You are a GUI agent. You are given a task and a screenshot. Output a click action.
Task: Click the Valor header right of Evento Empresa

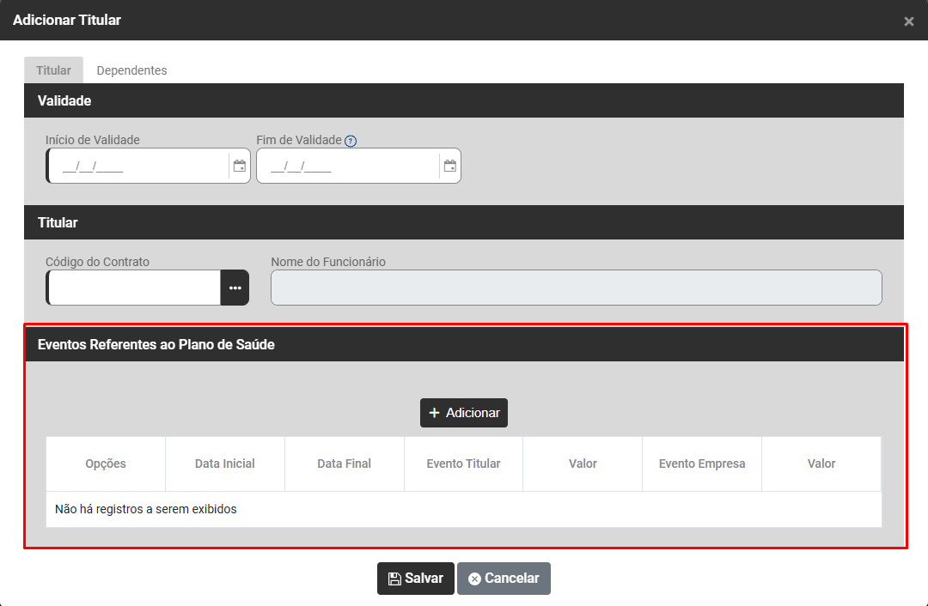(821, 464)
